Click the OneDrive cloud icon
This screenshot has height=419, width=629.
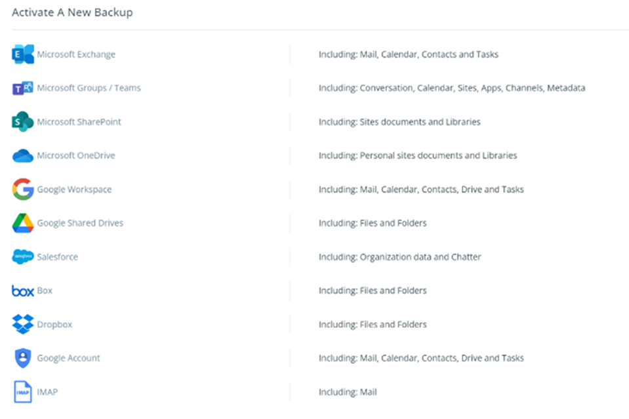click(x=23, y=155)
